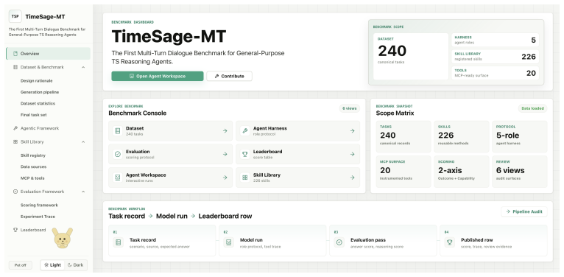Collapse the Evaluation Framework section chevron

pyautogui.click(x=83, y=192)
